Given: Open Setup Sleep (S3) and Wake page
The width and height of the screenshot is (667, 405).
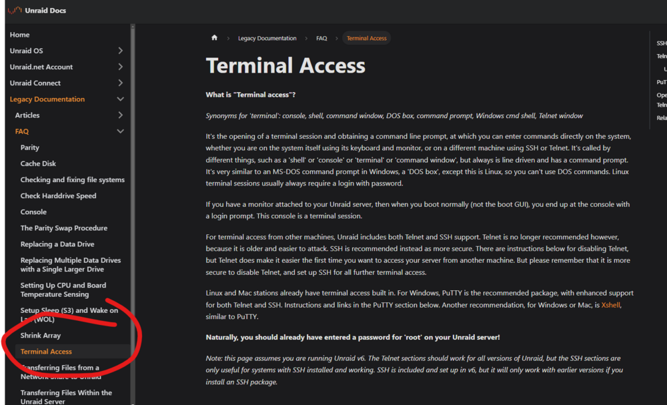Looking at the screenshot, I should point(69,315).
